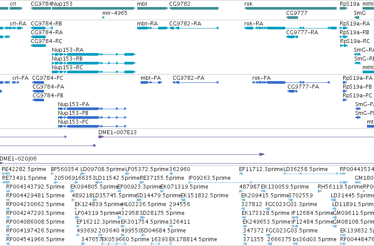
Task: Select EST EK173328.5prime
Action: tap(244, 217)
